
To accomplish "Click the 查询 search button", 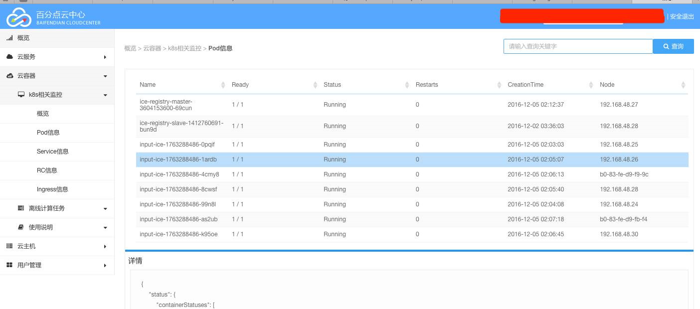I will 673,46.
